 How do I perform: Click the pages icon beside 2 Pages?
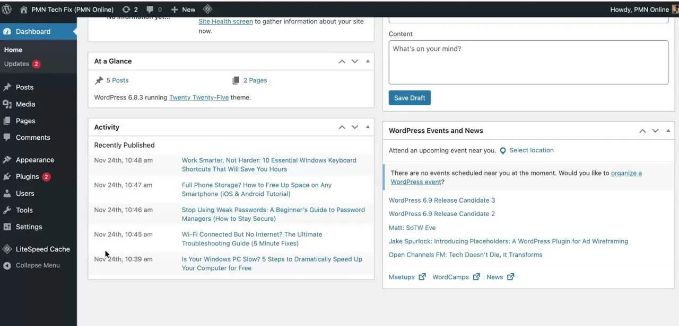pyautogui.click(x=236, y=80)
